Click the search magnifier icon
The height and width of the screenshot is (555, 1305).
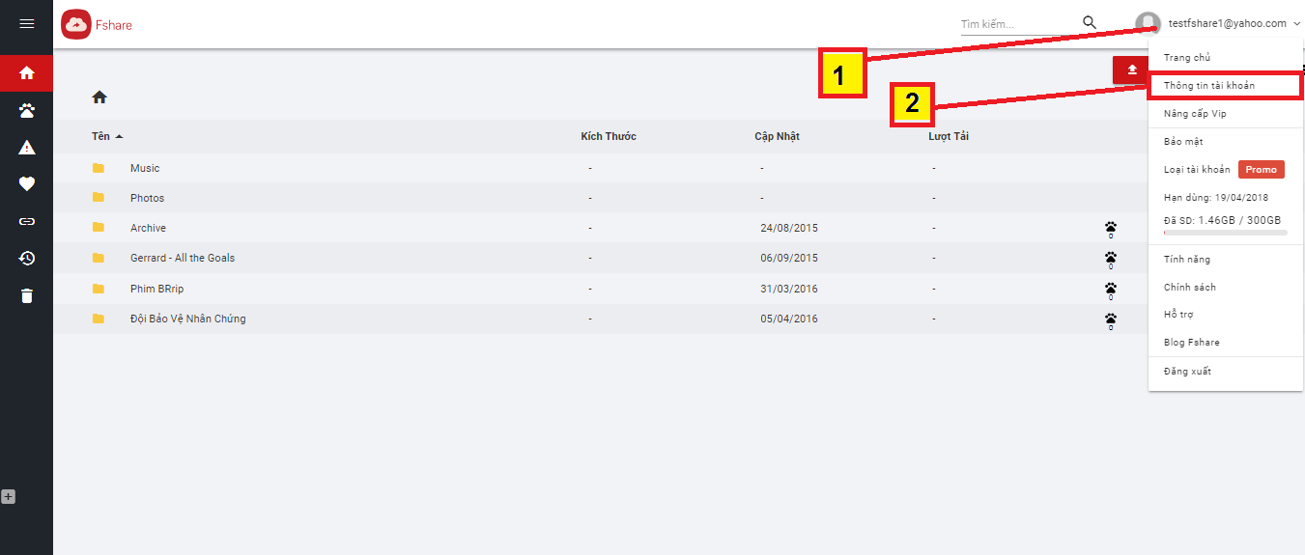(1090, 23)
